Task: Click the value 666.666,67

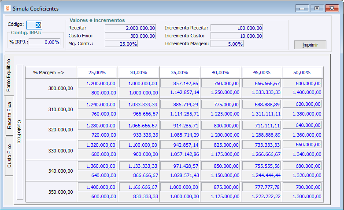Action: point(261,83)
